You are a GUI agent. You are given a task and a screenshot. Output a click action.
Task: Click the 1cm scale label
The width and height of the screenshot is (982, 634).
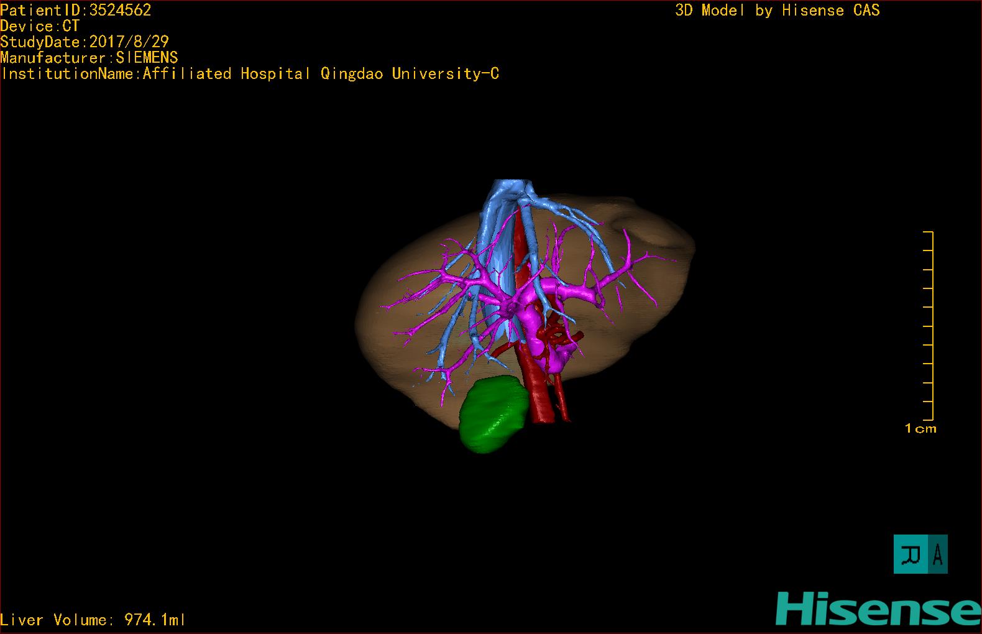click(920, 428)
